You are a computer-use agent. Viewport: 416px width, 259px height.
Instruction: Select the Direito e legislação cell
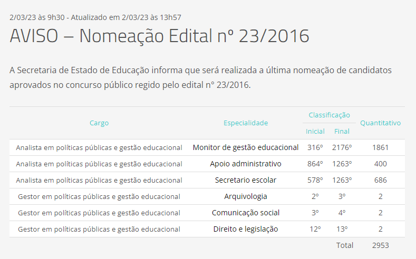click(x=246, y=229)
